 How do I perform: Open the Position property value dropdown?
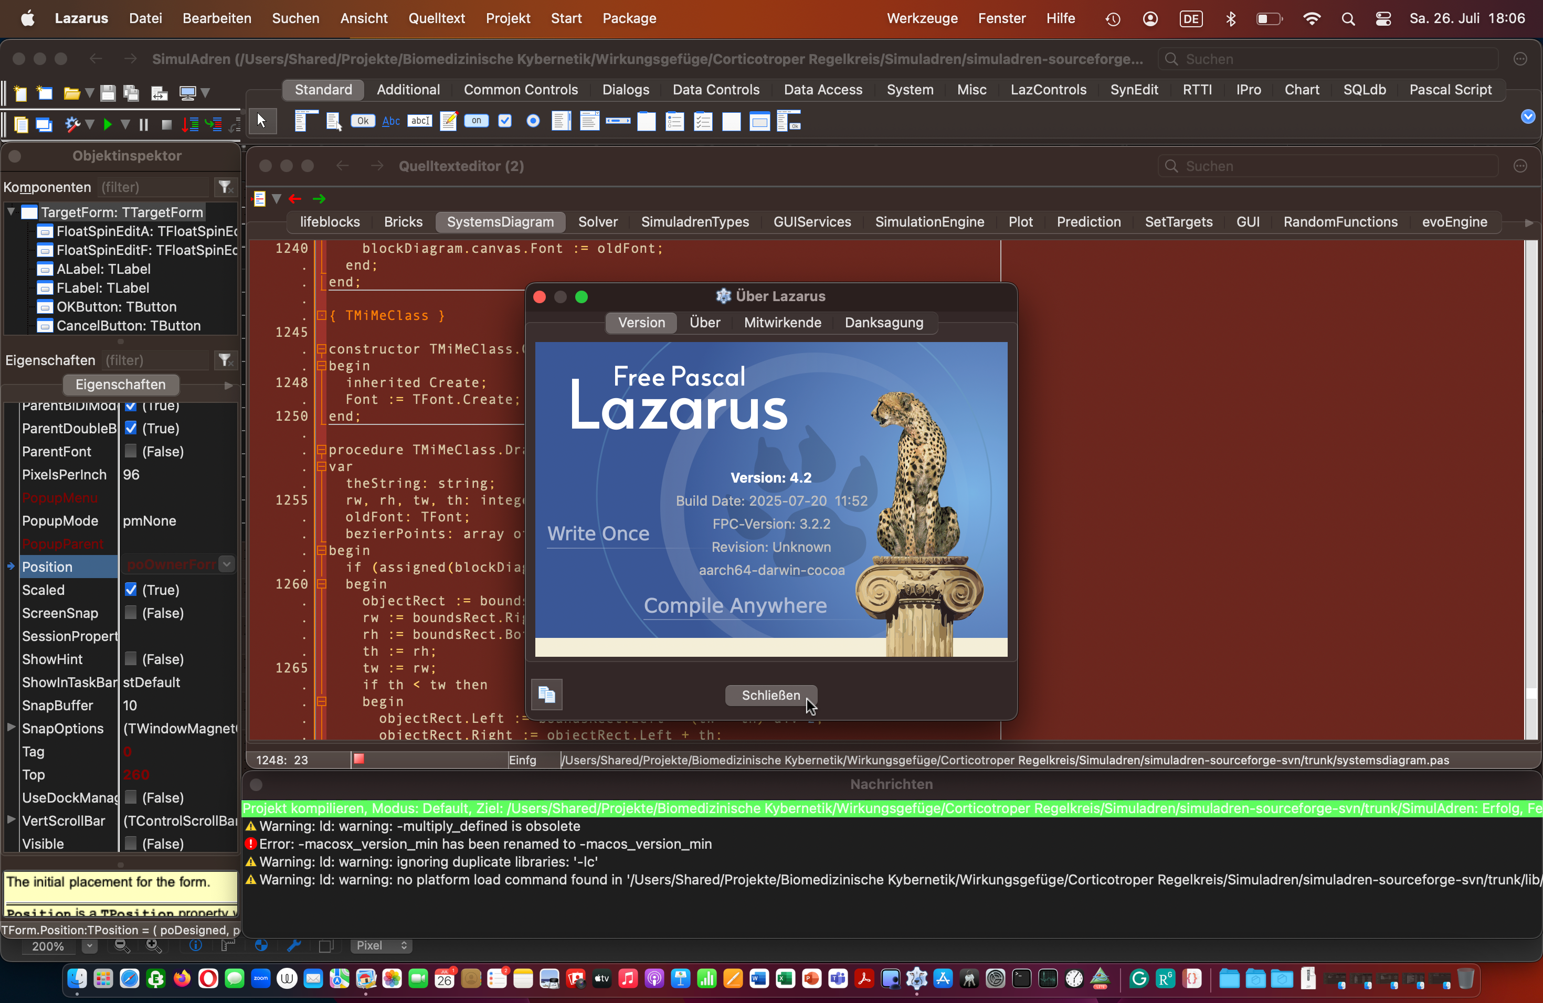click(226, 564)
